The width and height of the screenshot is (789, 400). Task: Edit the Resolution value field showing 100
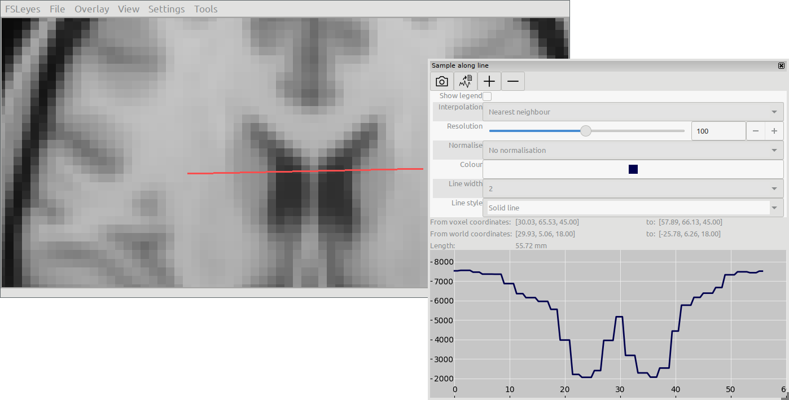(718, 131)
